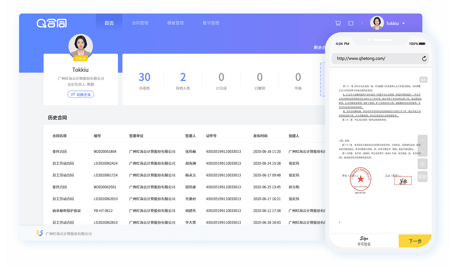The height and width of the screenshot is (266, 455).
Task: Zoom in on the contract with the magnifier
Action: point(422,164)
